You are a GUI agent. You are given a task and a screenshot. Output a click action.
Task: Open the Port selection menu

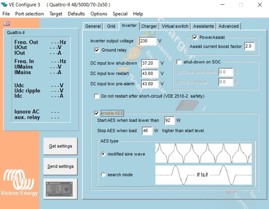pyautogui.click(x=30, y=14)
